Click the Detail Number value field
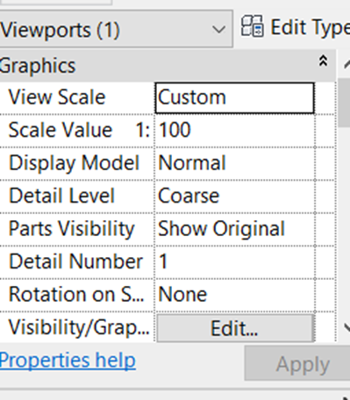The image size is (350, 400). click(x=235, y=261)
